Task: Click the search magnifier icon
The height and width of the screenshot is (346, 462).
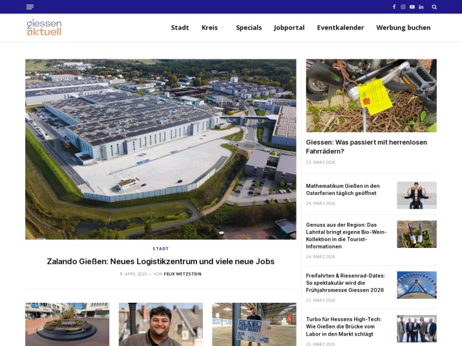Action: coord(434,6)
